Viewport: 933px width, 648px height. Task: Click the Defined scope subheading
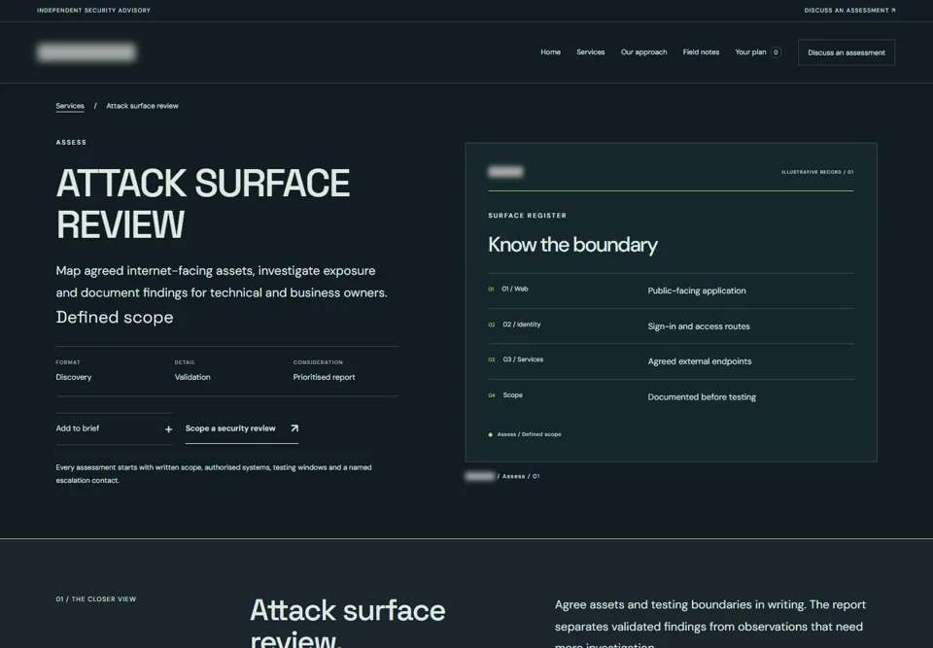pos(115,317)
